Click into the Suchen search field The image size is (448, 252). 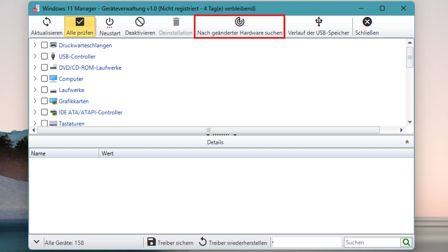[x=372, y=242]
